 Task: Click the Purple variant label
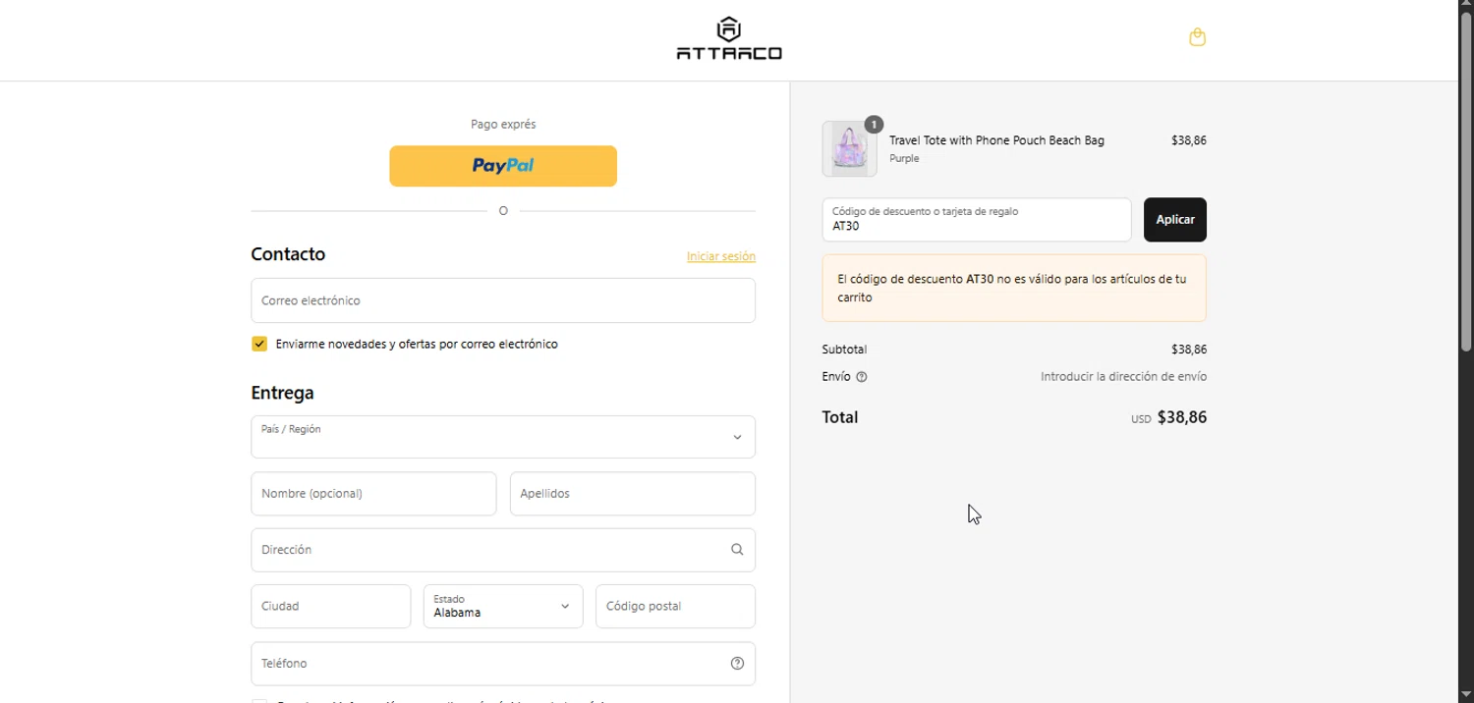tap(904, 158)
